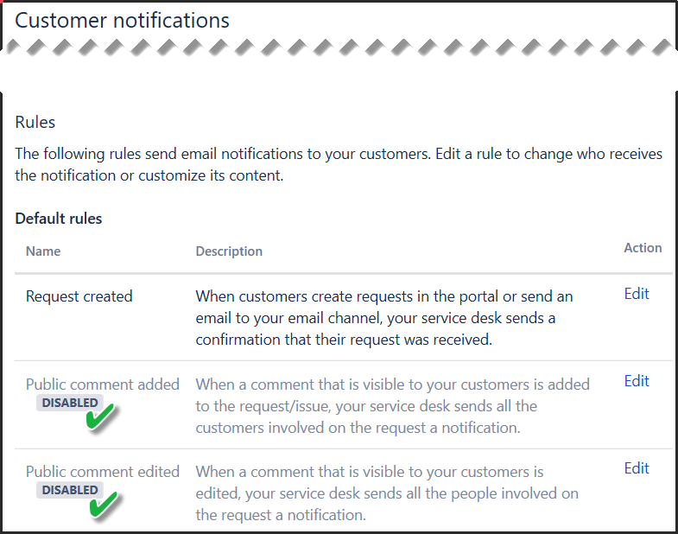Image resolution: width=678 pixels, height=534 pixels.
Task: Select the Request created rule name
Action: point(79,296)
